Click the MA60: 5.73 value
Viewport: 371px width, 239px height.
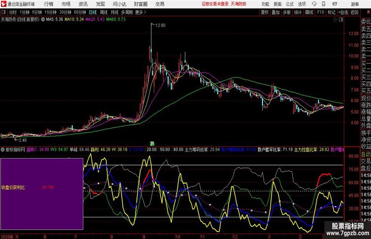tap(116, 20)
